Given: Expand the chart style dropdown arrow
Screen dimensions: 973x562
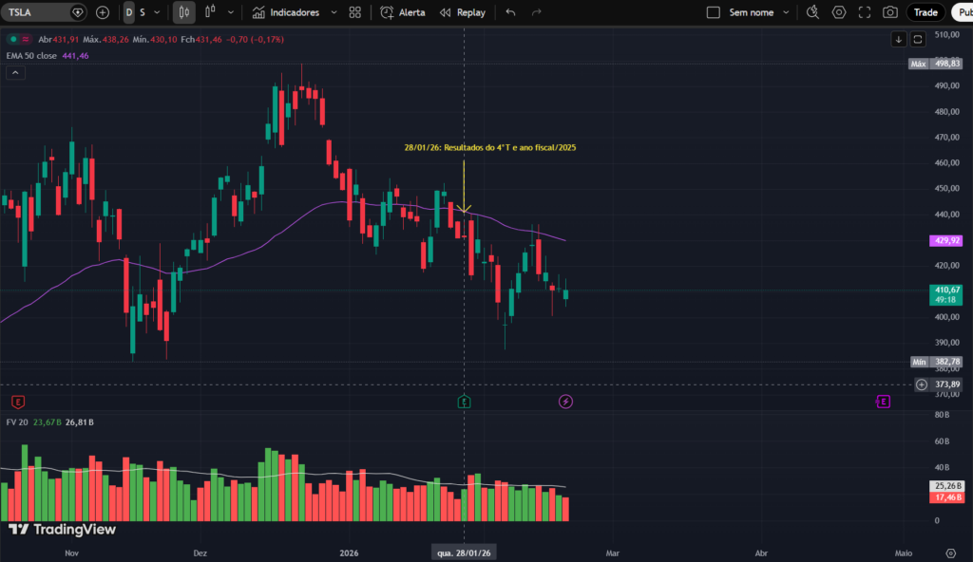Looking at the screenshot, I should coord(230,12).
